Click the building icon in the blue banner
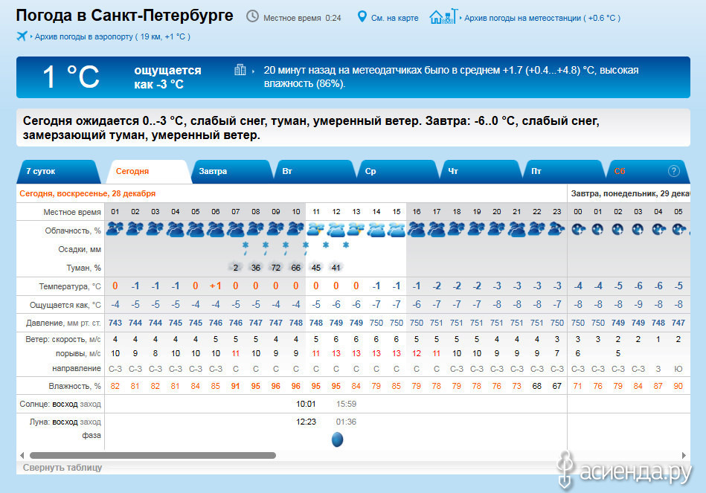 (240, 70)
